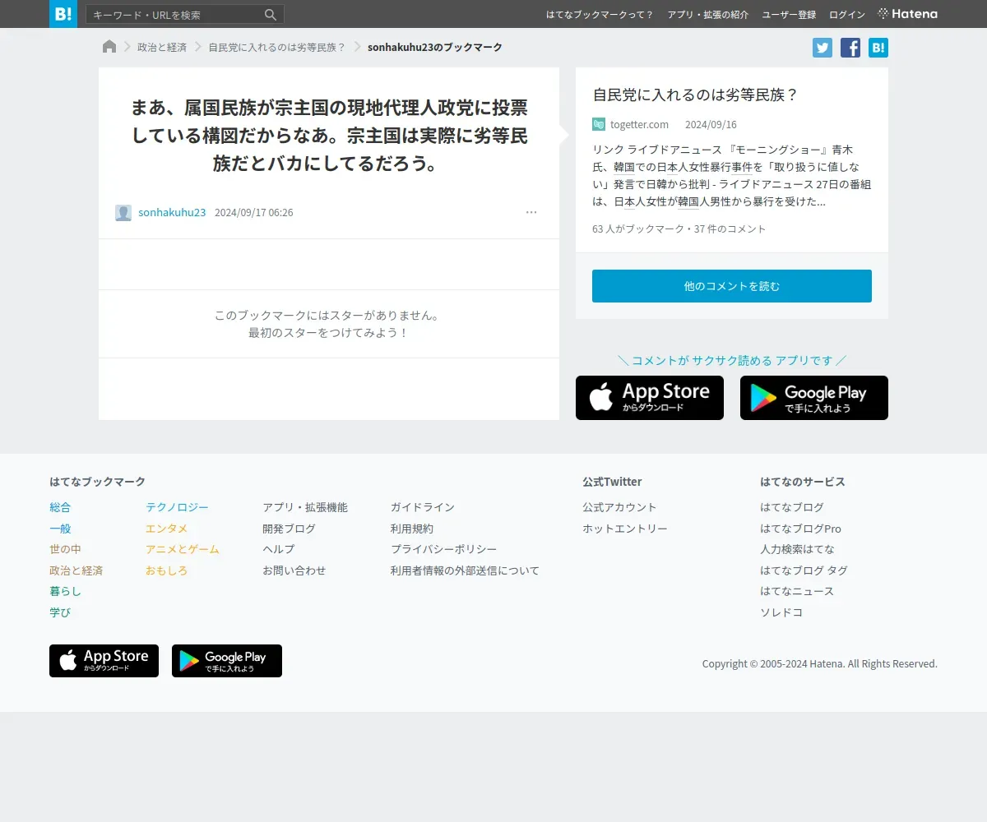This screenshot has height=822, width=987.
Task: Open 人力検索はてな service link
Action: (797, 549)
